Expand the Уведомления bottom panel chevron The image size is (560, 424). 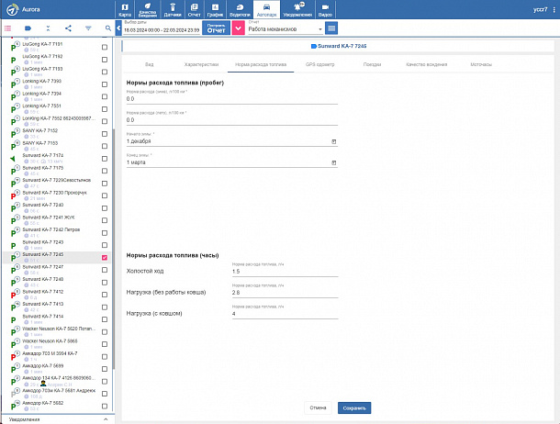point(106,419)
